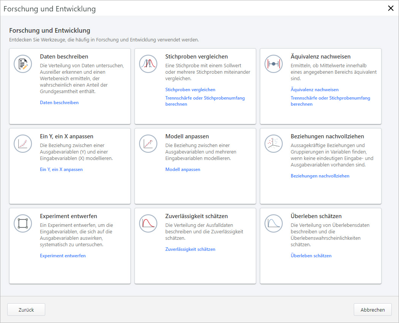399x323 pixels.
Task: Open Trennschärfe link under Stichproben vergleichen
Action: (205, 98)
